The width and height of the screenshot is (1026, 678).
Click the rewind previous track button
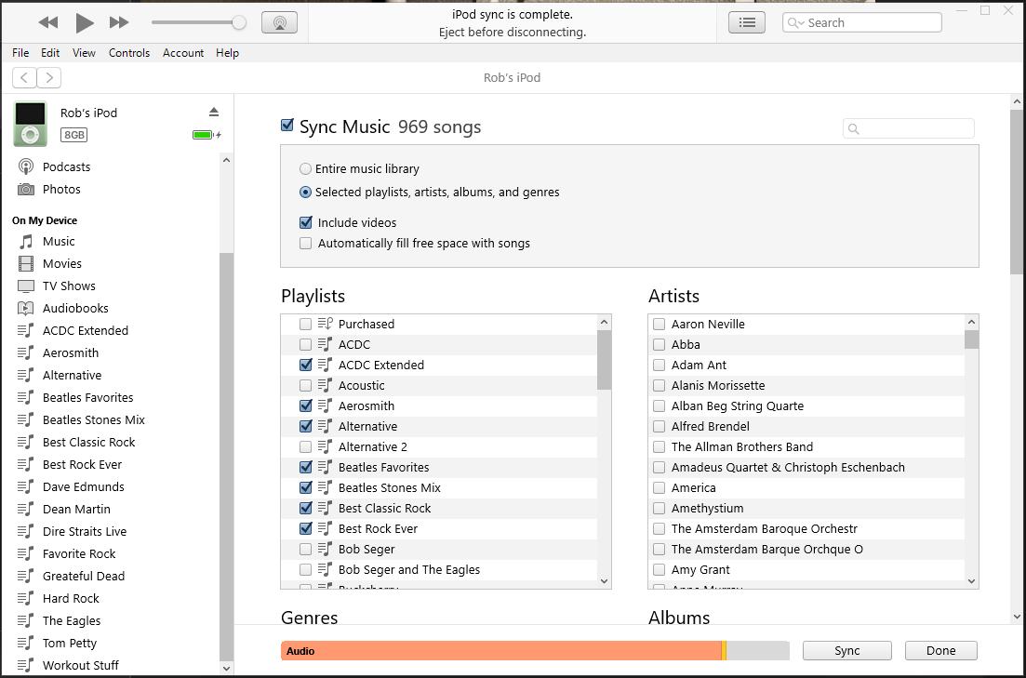[x=48, y=22]
